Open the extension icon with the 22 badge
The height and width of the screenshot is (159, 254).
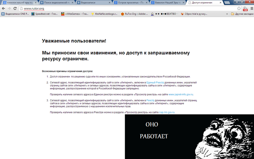(245, 9)
